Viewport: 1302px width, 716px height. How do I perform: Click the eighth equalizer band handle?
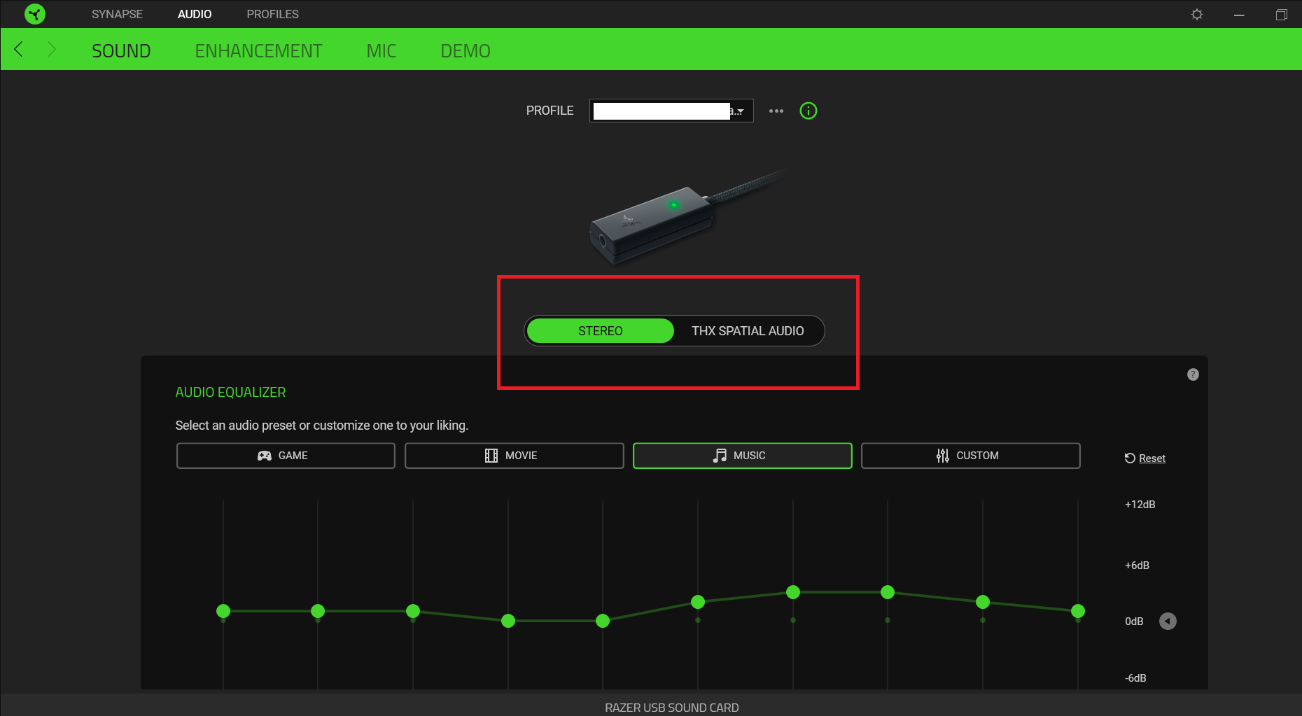888,592
